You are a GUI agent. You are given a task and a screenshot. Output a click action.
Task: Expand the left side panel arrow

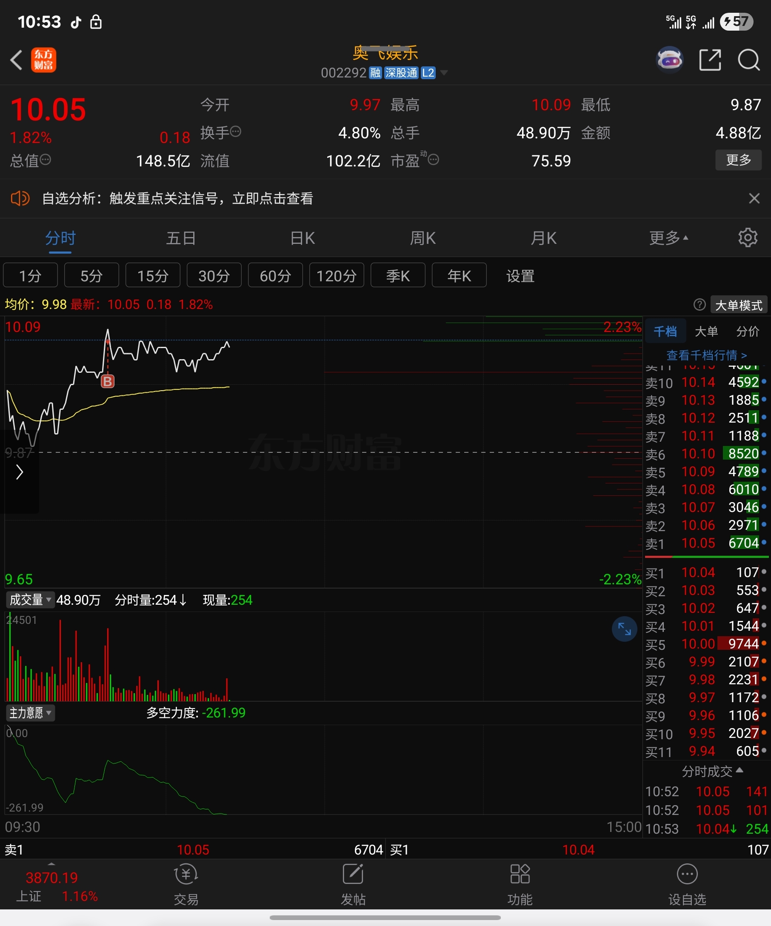20,472
